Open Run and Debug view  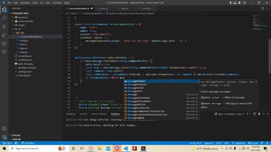4,35
